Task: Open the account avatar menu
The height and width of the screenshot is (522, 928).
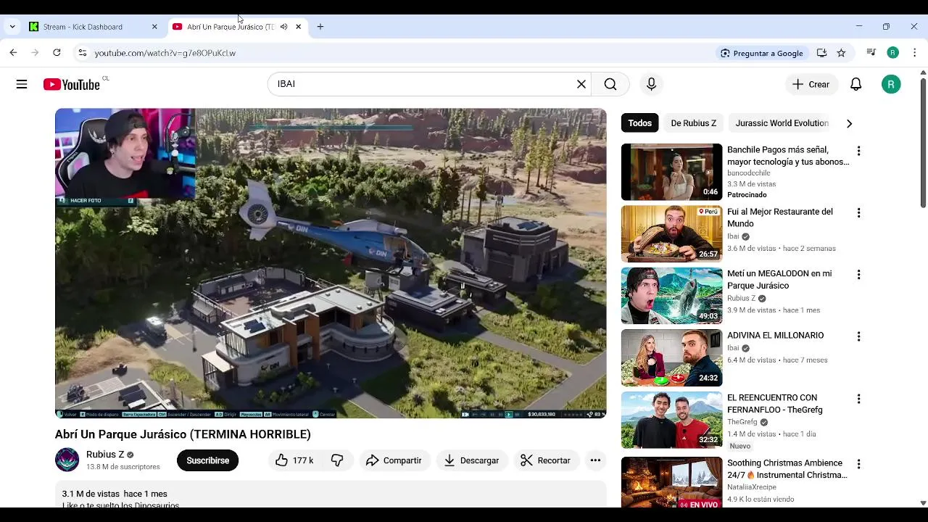Action: tap(891, 84)
